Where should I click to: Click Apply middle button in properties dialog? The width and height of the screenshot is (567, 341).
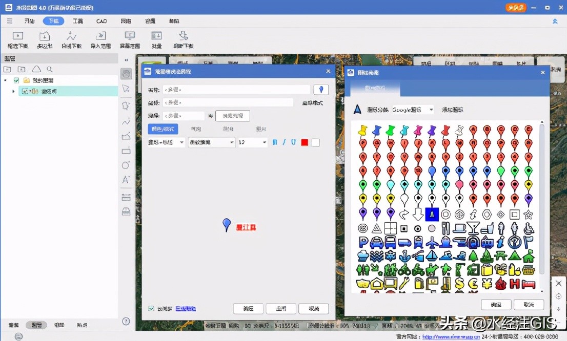(281, 309)
